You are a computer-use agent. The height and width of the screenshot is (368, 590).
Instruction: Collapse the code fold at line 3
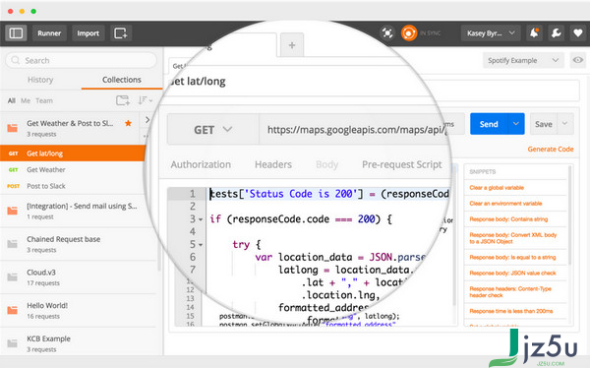[201, 219]
